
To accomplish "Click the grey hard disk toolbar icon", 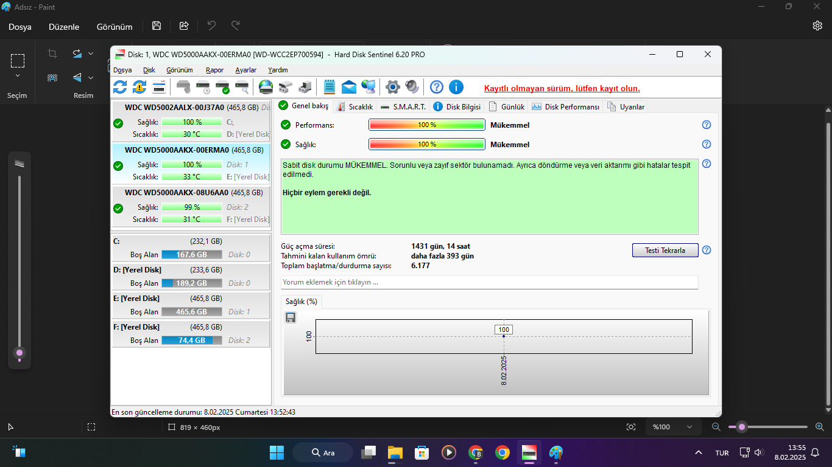I will point(183,87).
